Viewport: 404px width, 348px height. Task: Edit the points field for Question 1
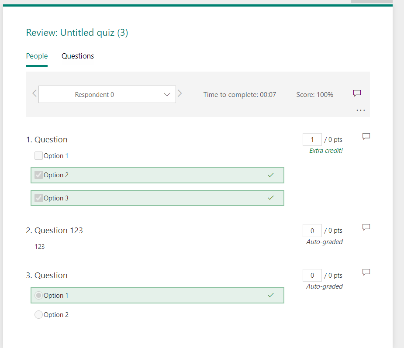click(312, 139)
